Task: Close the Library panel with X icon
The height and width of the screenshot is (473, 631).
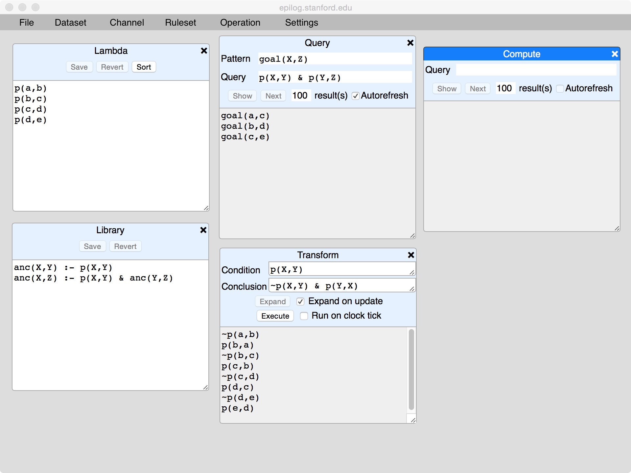Action: click(203, 230)
